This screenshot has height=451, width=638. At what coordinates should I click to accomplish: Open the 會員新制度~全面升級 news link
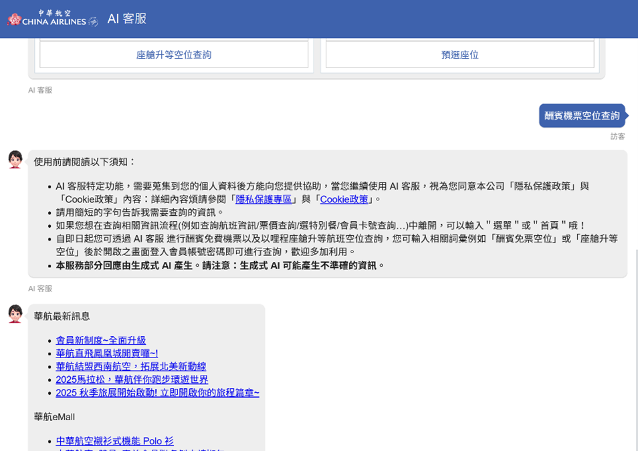click(100, 341)
